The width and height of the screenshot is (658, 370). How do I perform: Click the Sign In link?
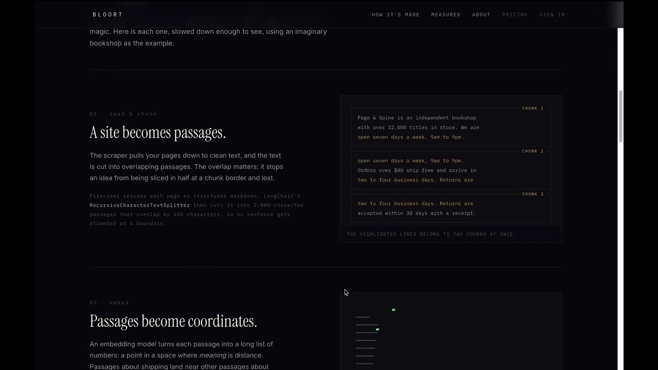[x=552, y=14]
